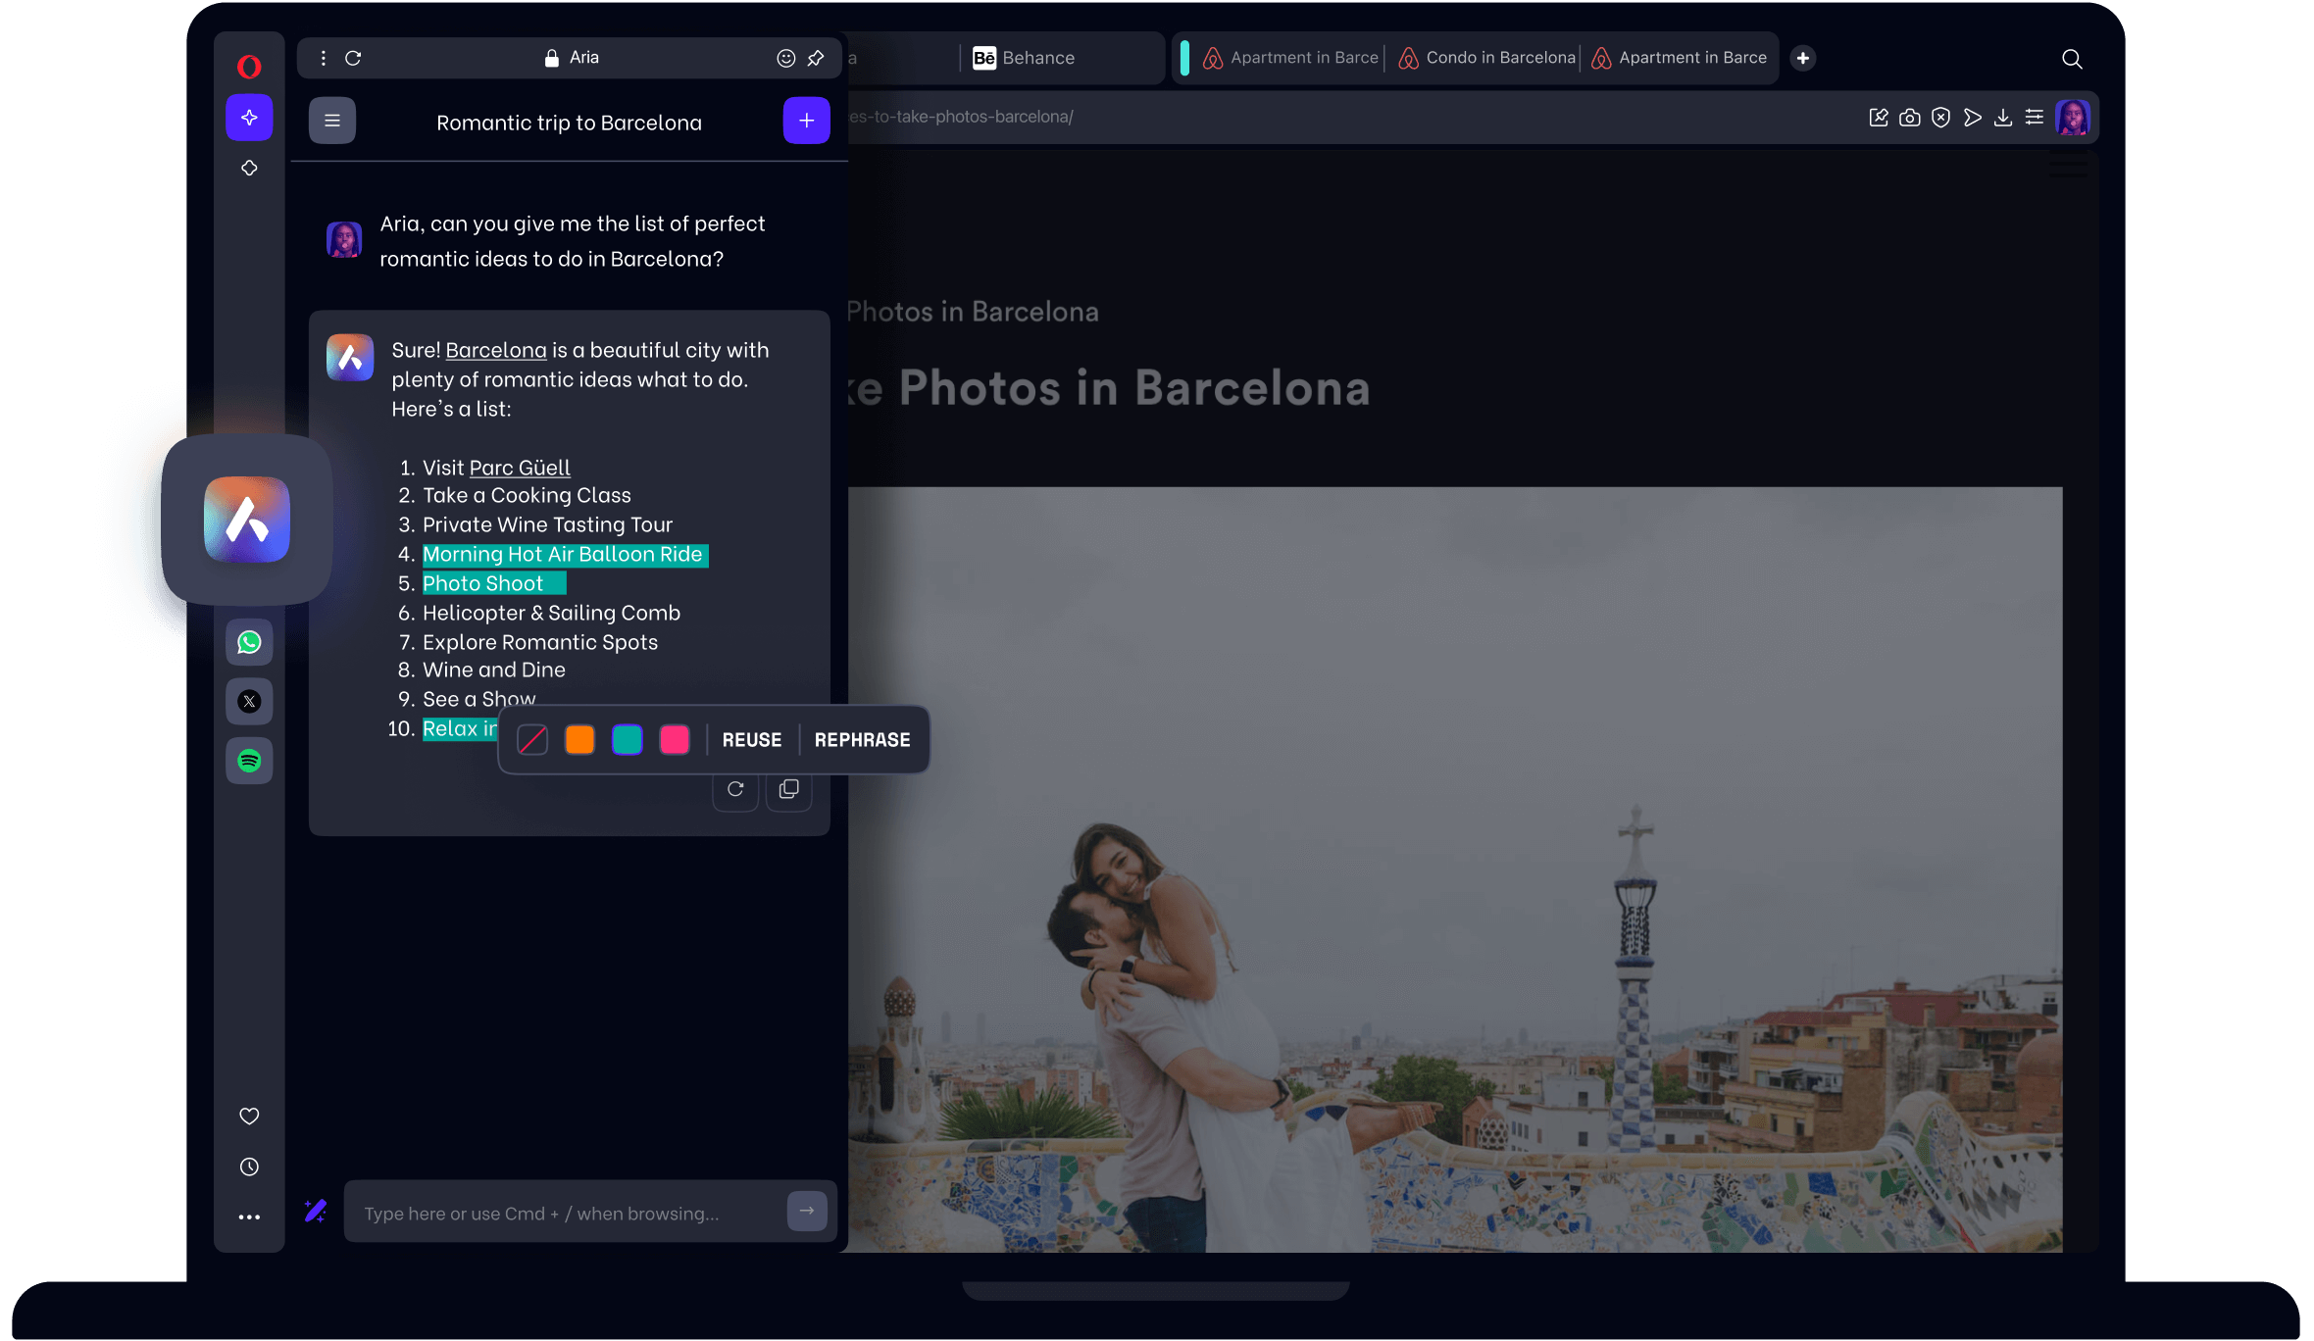
Task: Toggle the emoji address icon in address bar
Action: pyautogui.click(x=785, y=58)
